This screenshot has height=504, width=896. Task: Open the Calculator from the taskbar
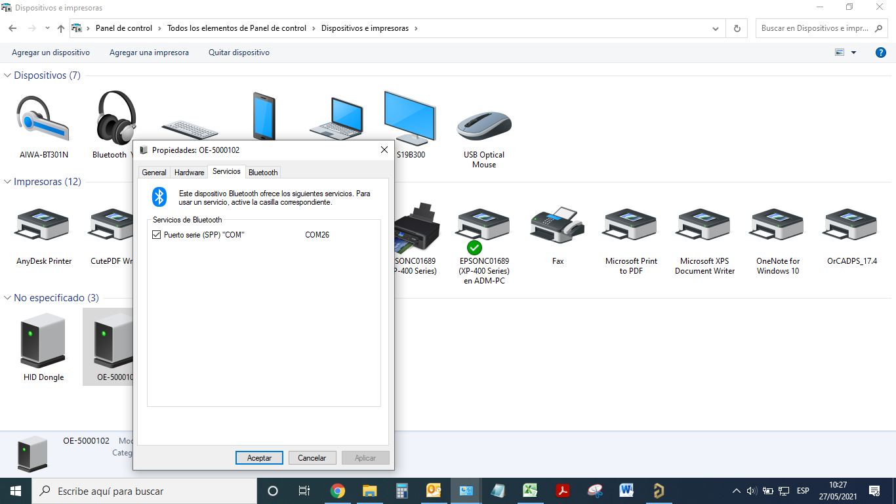[x=401, y=491]
